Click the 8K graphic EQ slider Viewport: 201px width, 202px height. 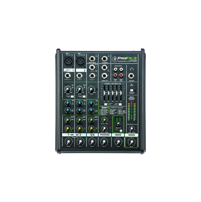click(121, 93)
